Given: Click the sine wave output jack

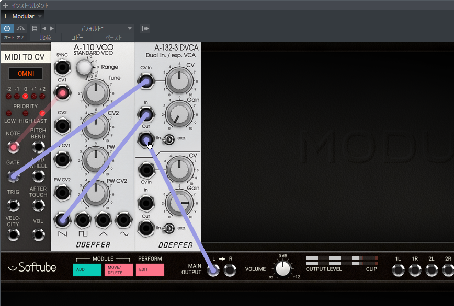Looking at the screenshot, I should tap(123, 220).
